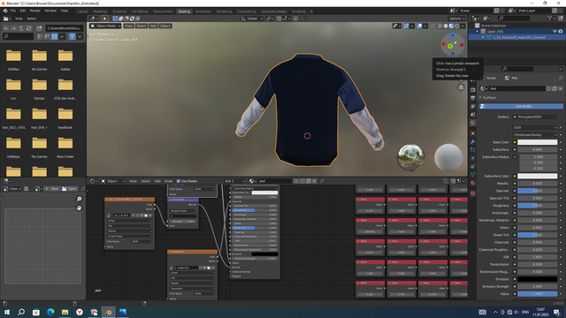The height and width of the screenshot is (318, 566).
Task: Open the viewport Add menu button
Action: pyautogui.click(x=153, y=26)
